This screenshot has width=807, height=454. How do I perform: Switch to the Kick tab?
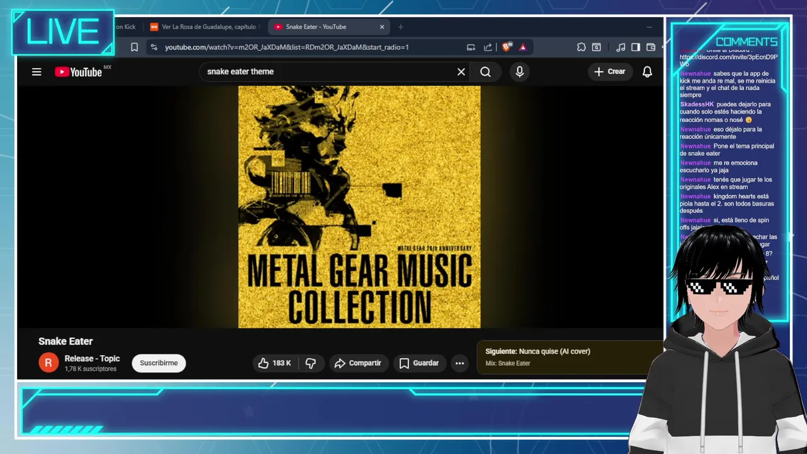click(x=126, y=27)
